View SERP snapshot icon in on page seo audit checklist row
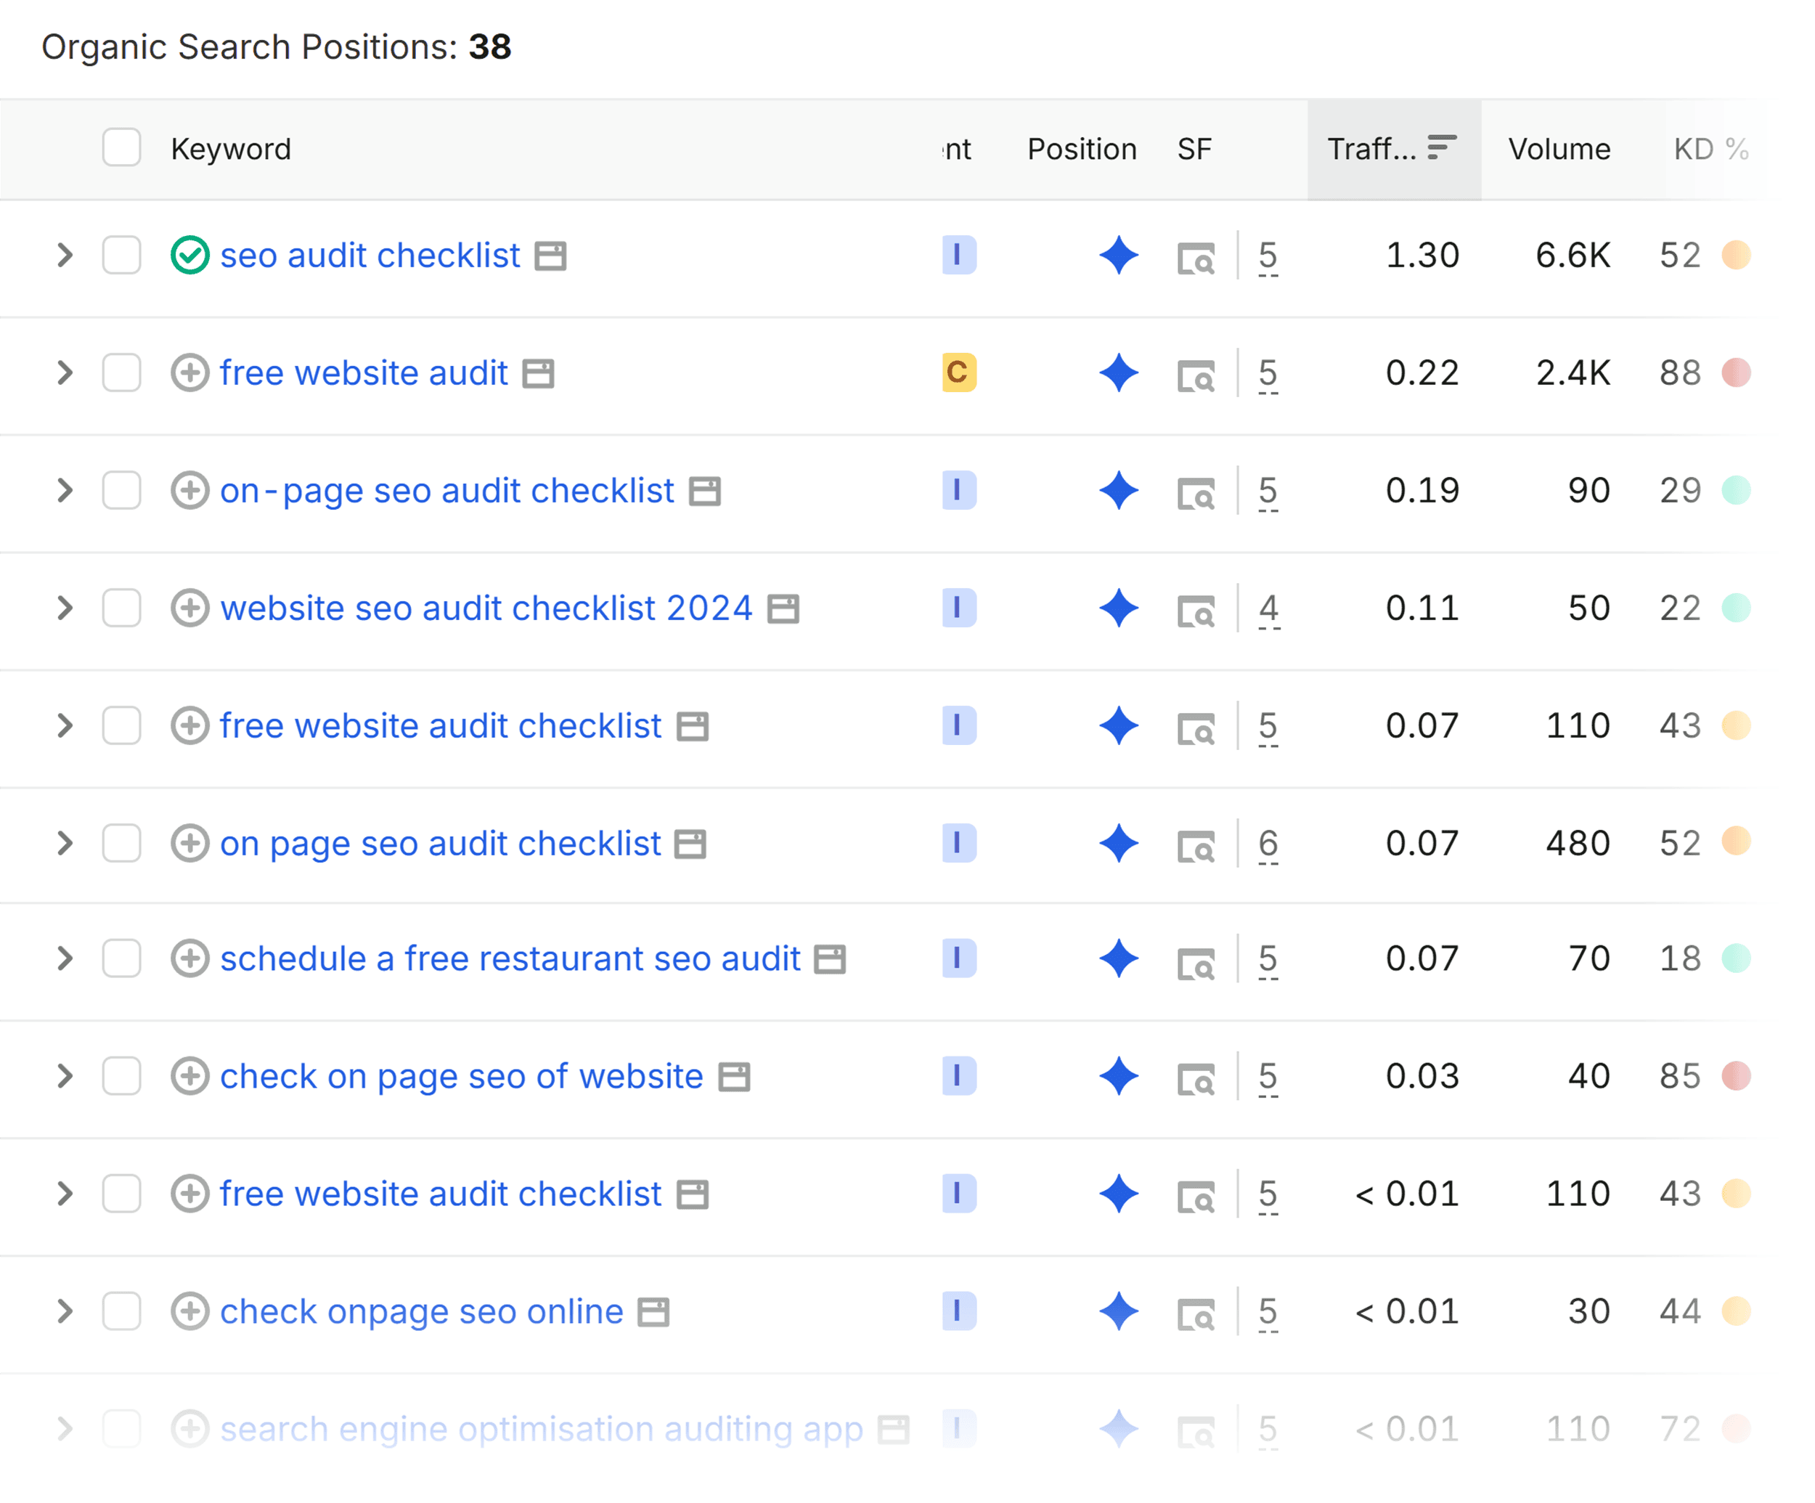 point(1197,846)
